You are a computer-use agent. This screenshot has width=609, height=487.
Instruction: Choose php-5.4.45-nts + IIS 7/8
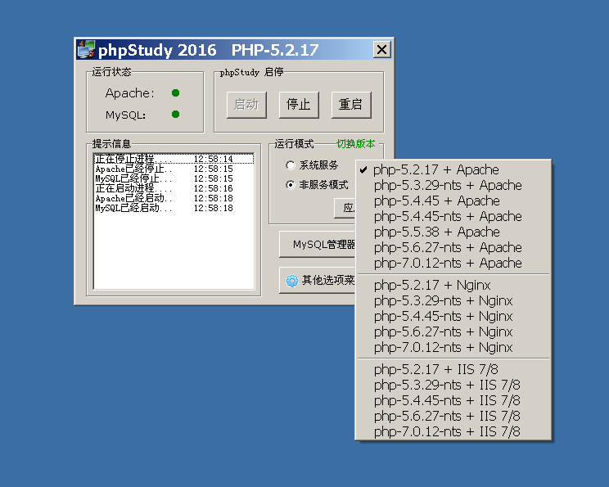[x=453, y=400]
